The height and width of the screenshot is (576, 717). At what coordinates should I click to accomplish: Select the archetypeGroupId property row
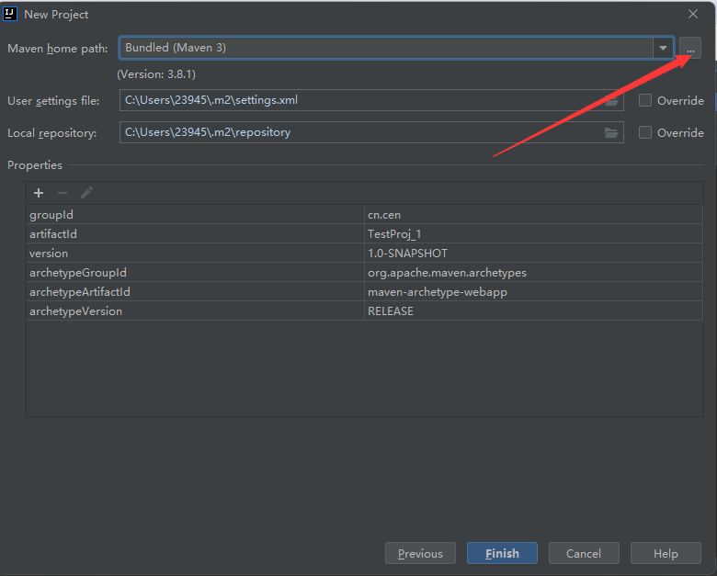point(364,273)
